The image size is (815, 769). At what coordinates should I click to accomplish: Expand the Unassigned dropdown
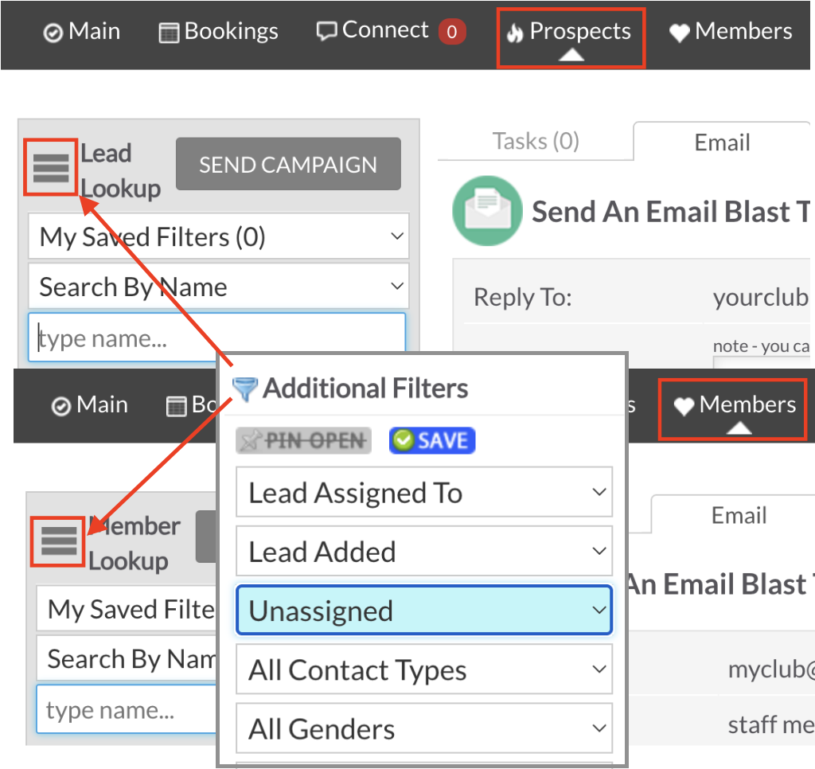[x=424, y=610]
